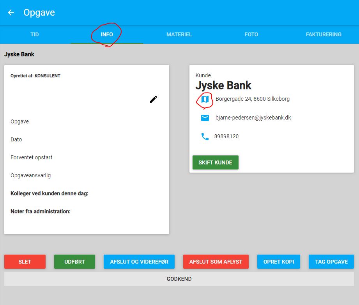Viewport: 359px width, 305px height.
Task: Click the Kunde label in the customer card
Action: (203, 75)
